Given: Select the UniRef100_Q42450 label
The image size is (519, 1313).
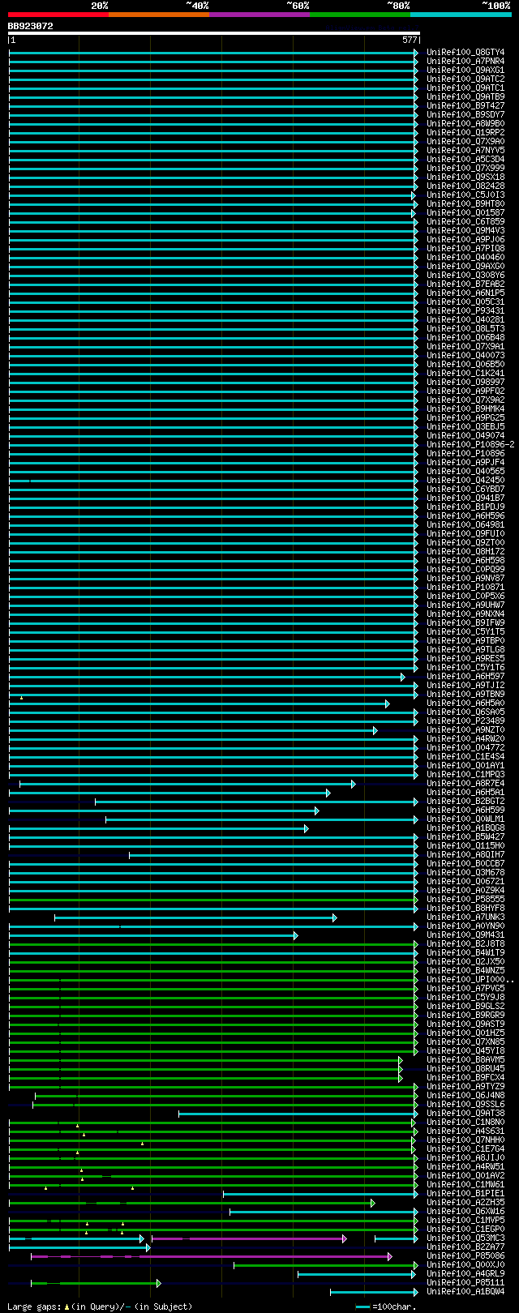Looking at the screenshot, I should click(x=465, y=481).
